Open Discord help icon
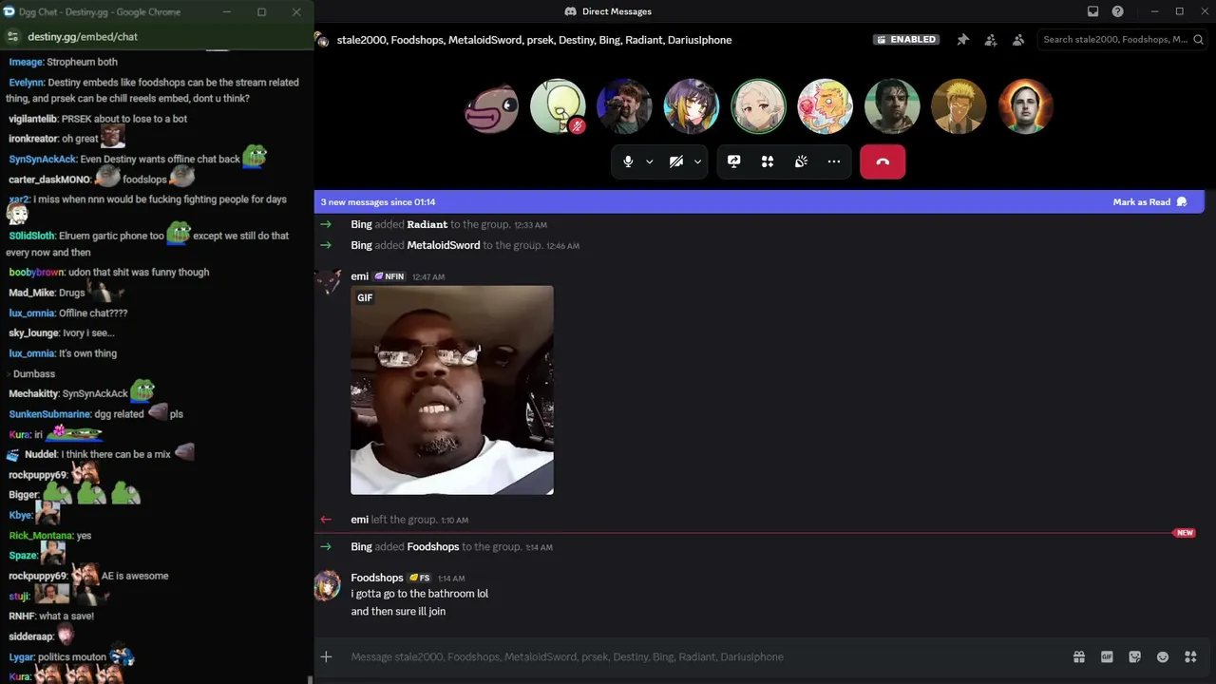Screen dimensions: 1216x684 (x=1117, y=11)
